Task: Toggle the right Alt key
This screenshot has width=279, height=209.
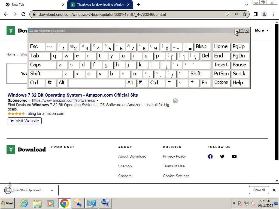Action: click(131, 83)
